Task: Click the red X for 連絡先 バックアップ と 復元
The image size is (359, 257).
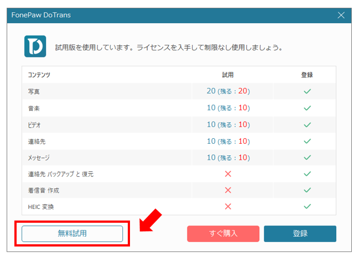Action: click(228, 174)
